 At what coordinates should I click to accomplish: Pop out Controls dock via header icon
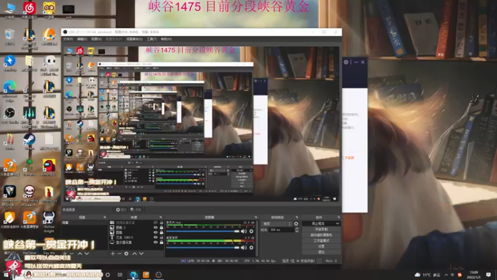click(339, 217)
